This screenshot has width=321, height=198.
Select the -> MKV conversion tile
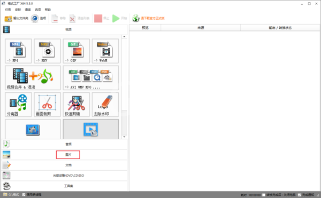47,51
